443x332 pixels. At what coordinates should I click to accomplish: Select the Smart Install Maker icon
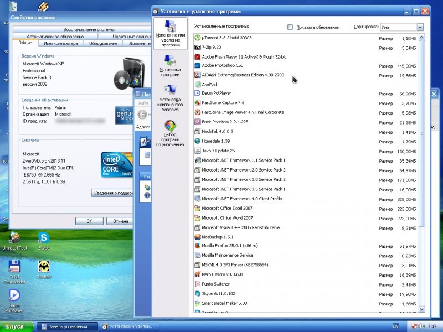tap(198, 303)
